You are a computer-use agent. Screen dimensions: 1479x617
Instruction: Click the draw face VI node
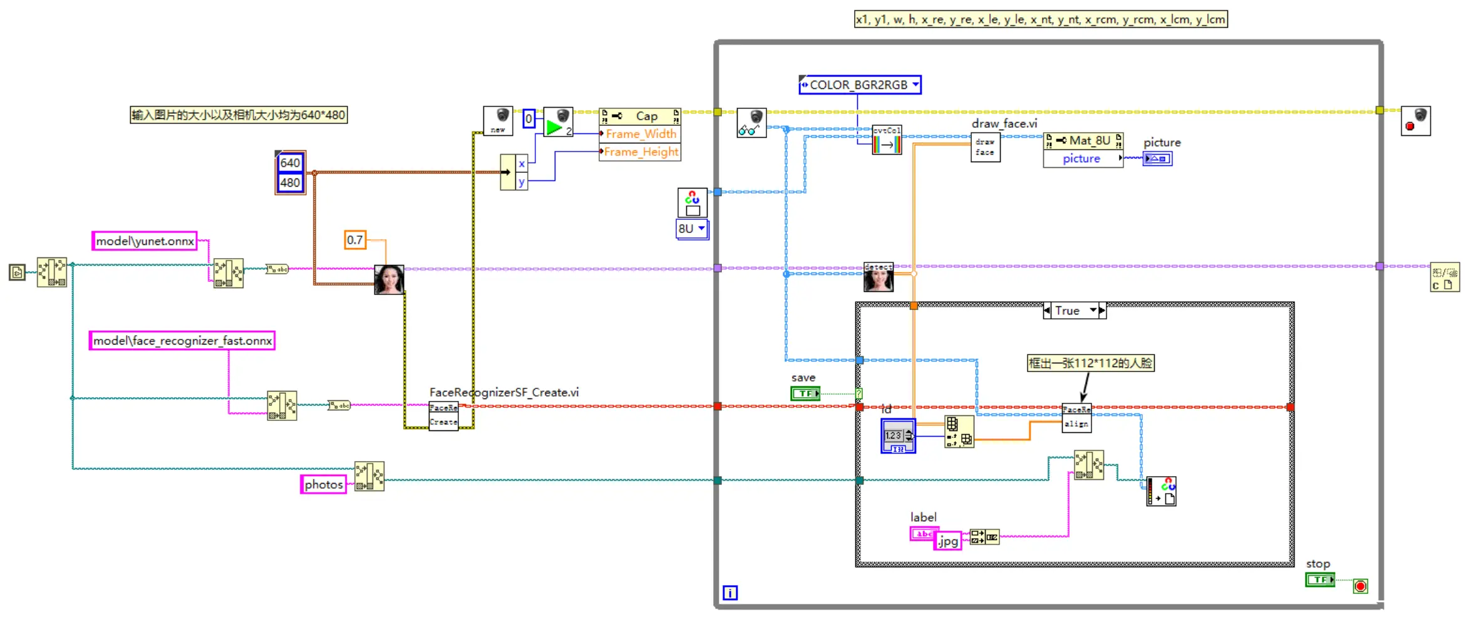986,147
